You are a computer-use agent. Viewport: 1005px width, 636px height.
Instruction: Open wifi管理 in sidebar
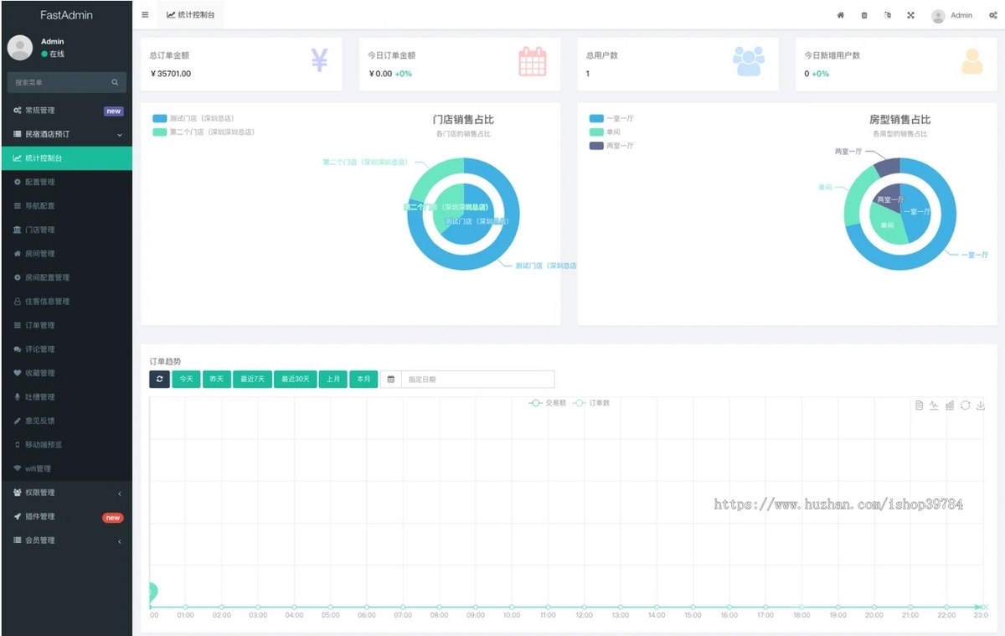coord(66,468)
